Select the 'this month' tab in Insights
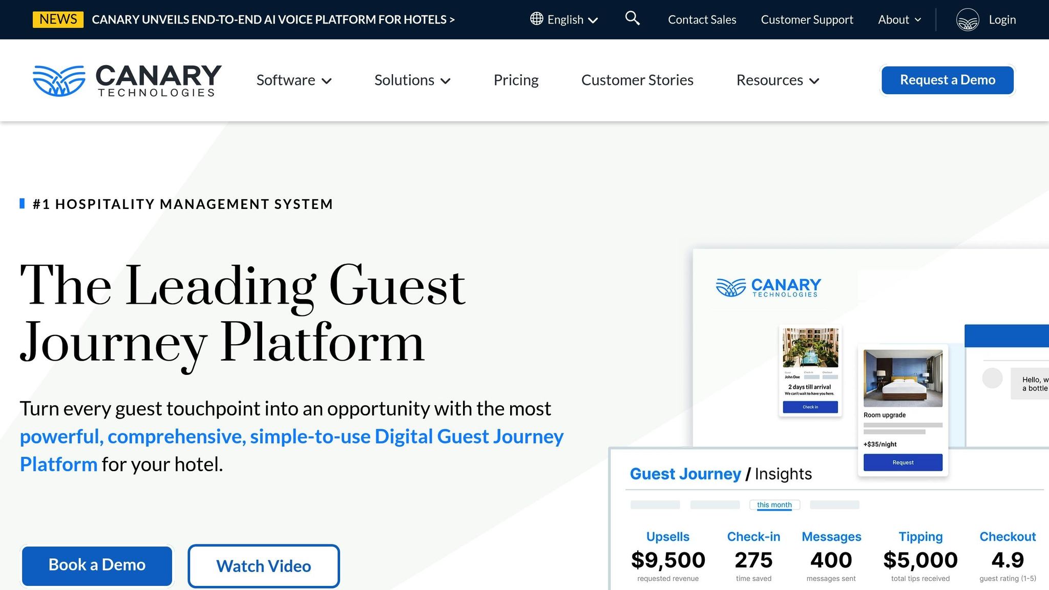The height and width of the screenshot is (590, 1049). pos(774,504)
